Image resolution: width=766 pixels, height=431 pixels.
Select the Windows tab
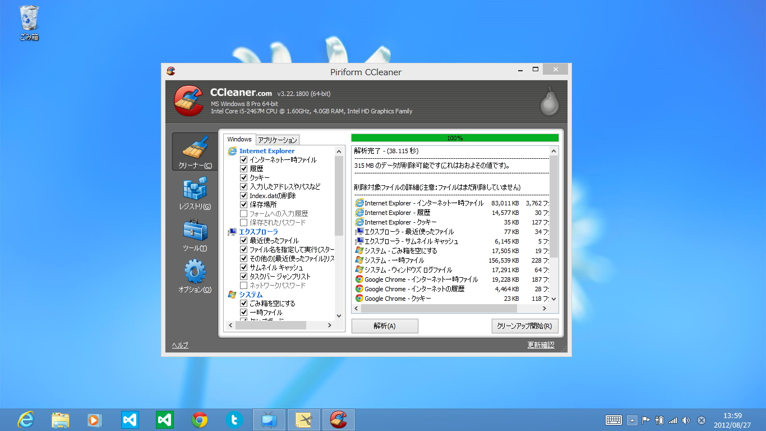point(239,139)
